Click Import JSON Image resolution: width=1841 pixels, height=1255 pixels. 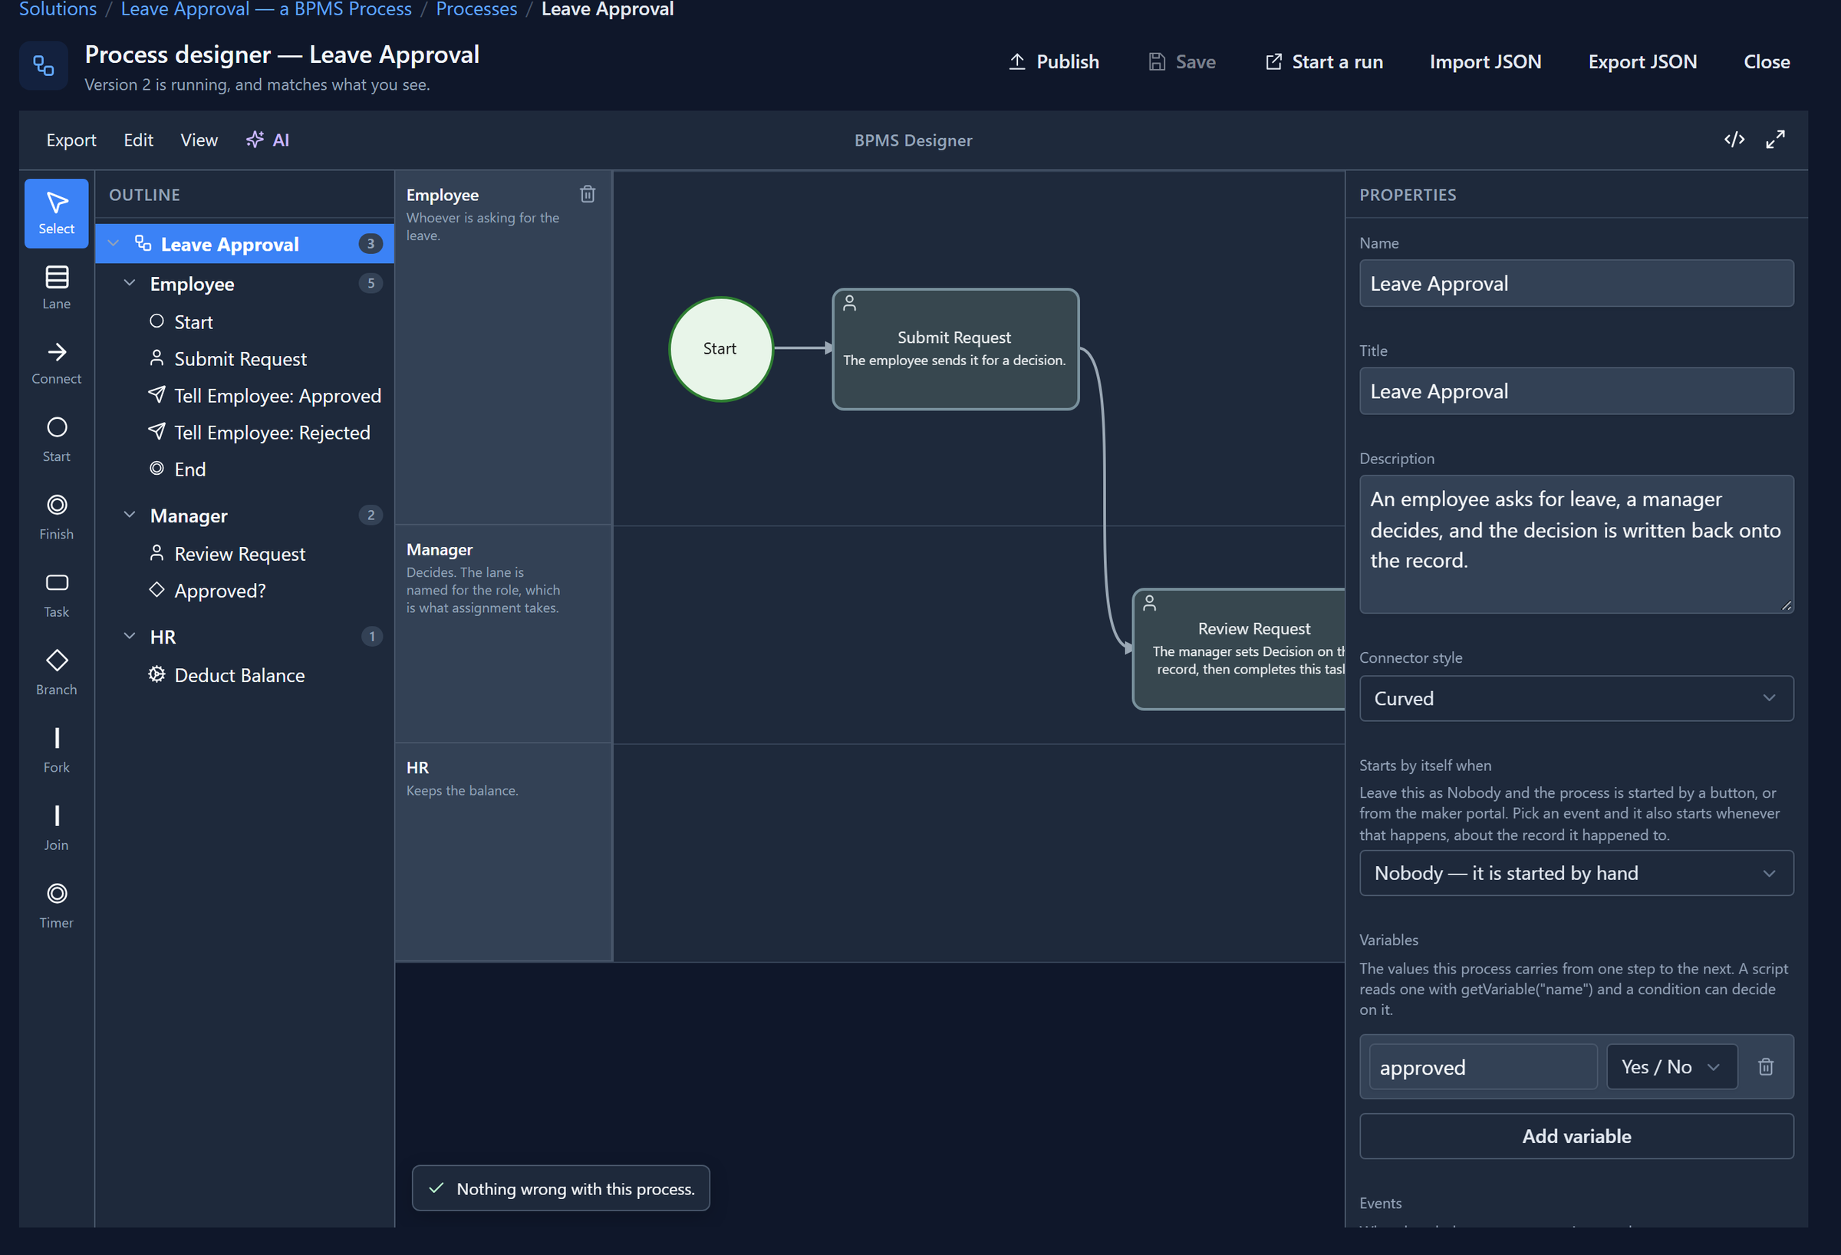(x=1485, y=62)
